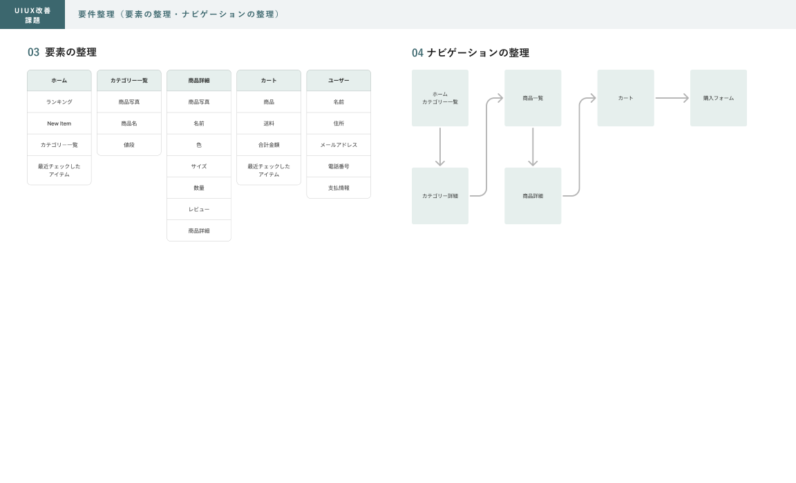
Task: Select the 住所 cell
Action: [x=339, y=124]
